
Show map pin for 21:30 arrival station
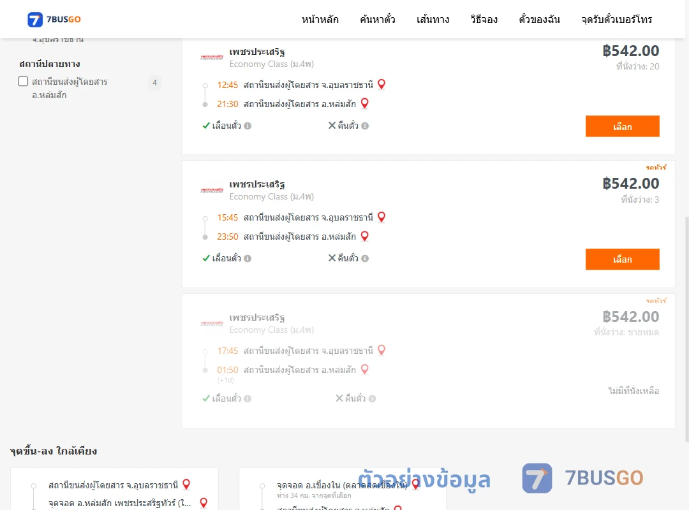point(364,104)
